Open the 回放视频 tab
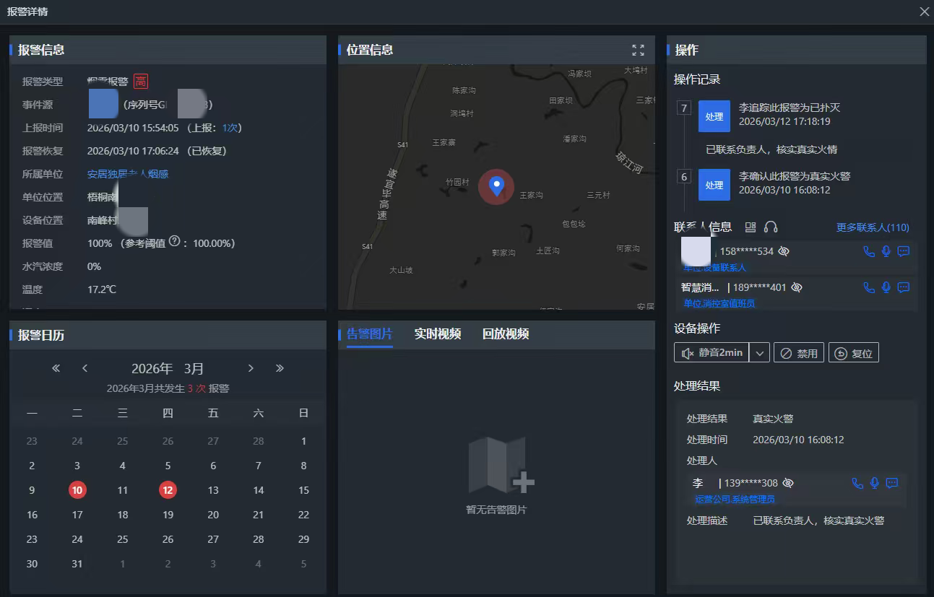The image size is (934, 597). tap(505, 334)
